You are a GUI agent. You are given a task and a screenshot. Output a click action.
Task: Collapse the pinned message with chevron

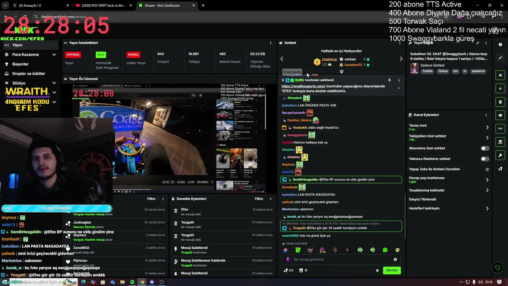399,88
